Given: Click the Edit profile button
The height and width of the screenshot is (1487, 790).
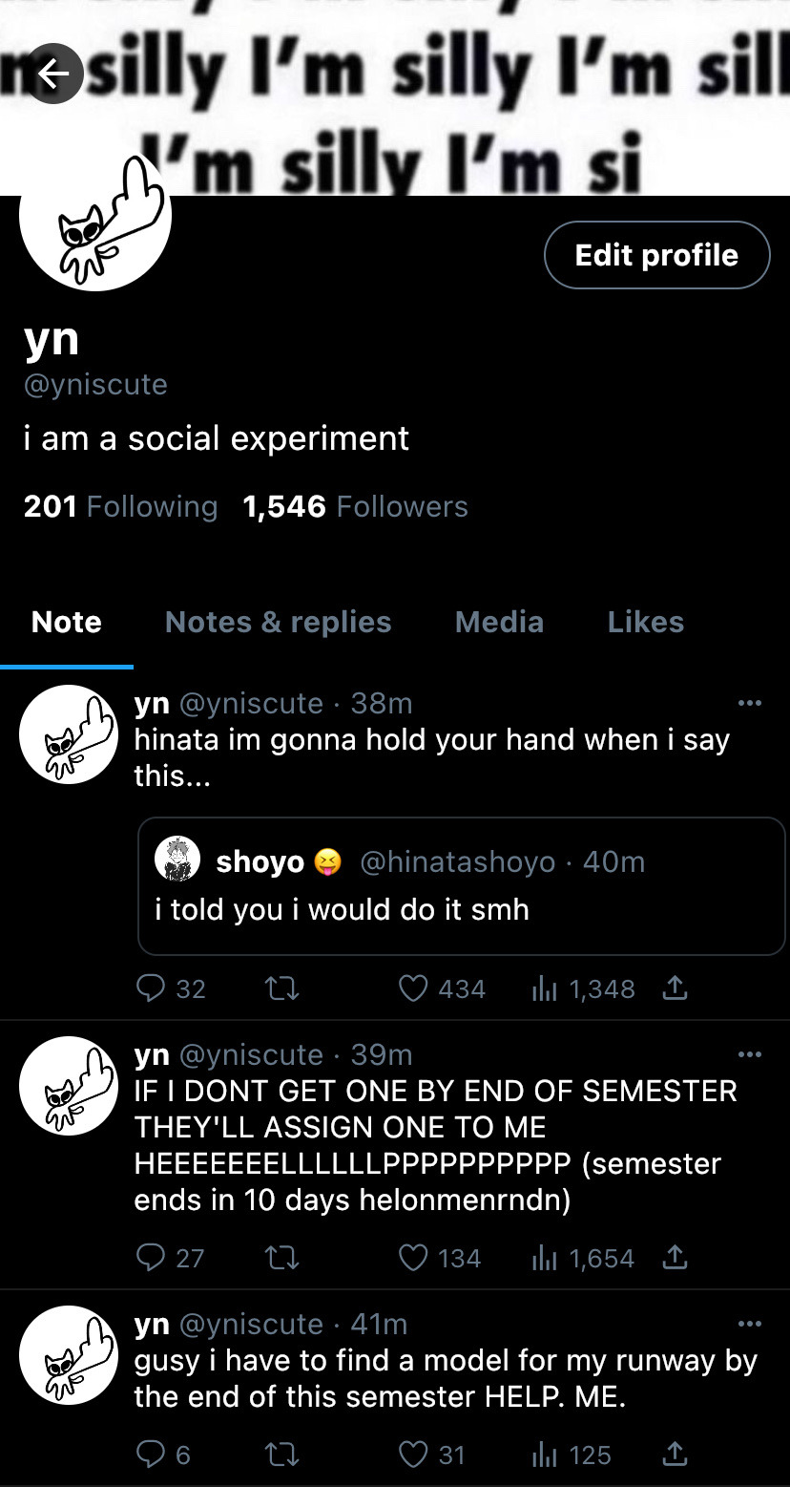Looking at the screenshot, I should coord(656,255).
